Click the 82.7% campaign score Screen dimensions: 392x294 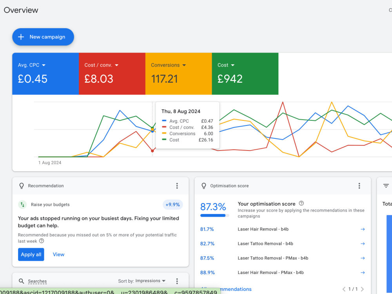point(207,244)
